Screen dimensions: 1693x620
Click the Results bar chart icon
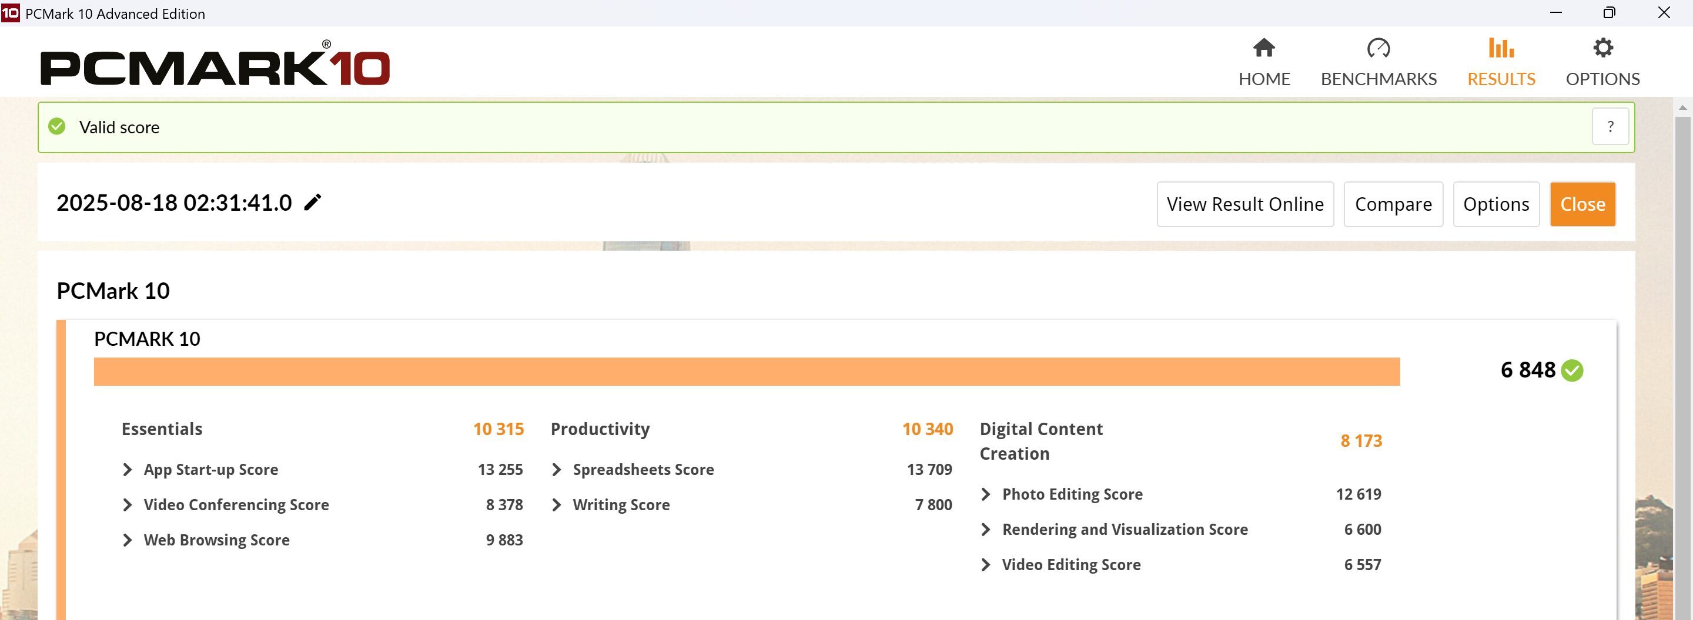click(1501, 48)
